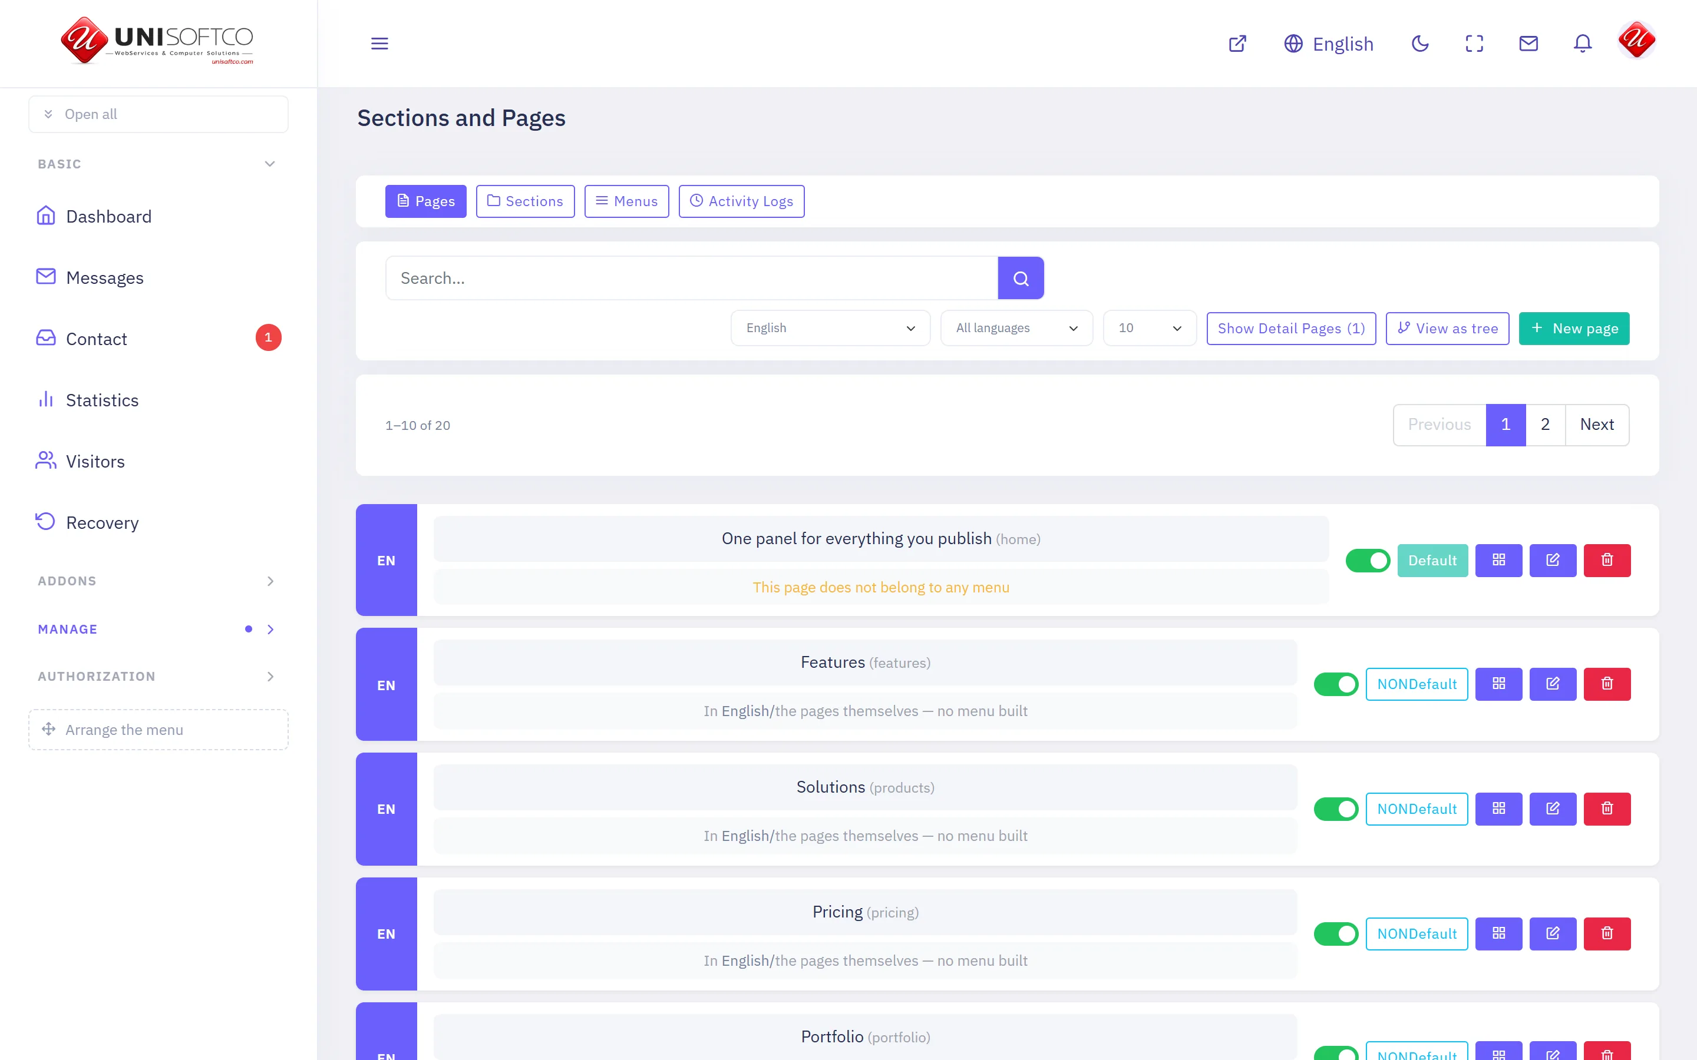Change interface language from English in header
Screen dimensions: 1697x1060
(1329, 44)
